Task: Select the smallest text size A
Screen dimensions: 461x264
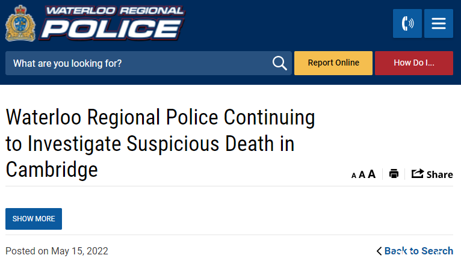Action: tap(354, 176)
